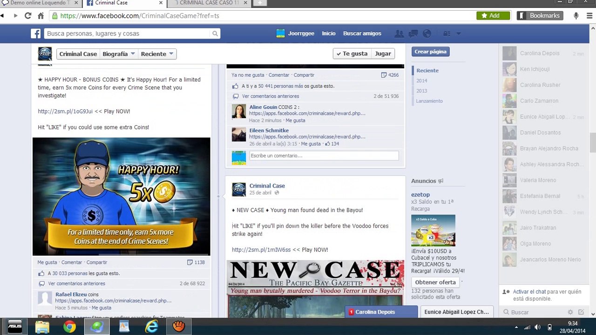
Task: Open a new browser tab
Action: tap(260, 3)
